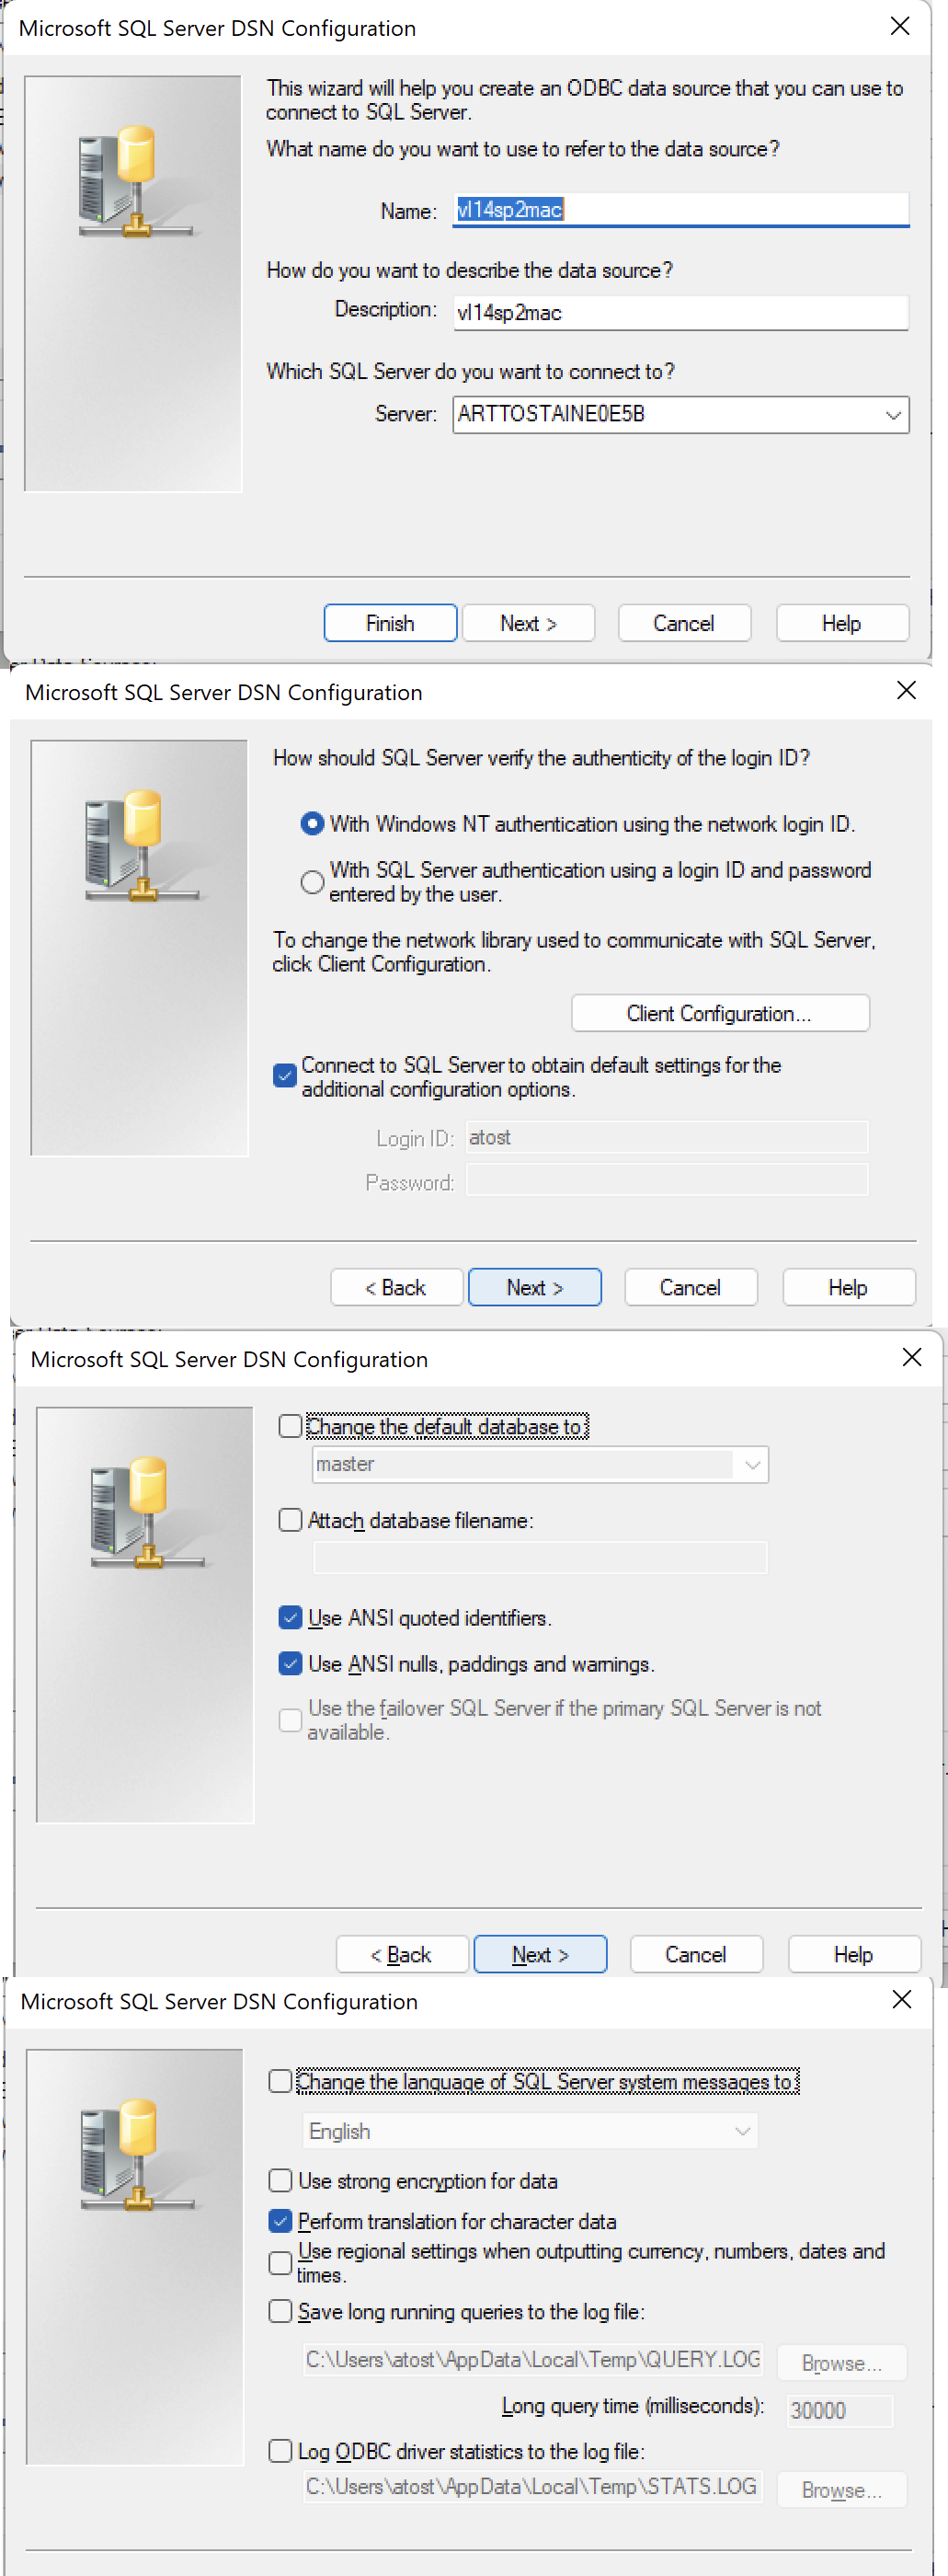The width and height of the screenshot is (948, 2576).
Task: Enable Change the language of system messages
Action: coord(280,2081)
